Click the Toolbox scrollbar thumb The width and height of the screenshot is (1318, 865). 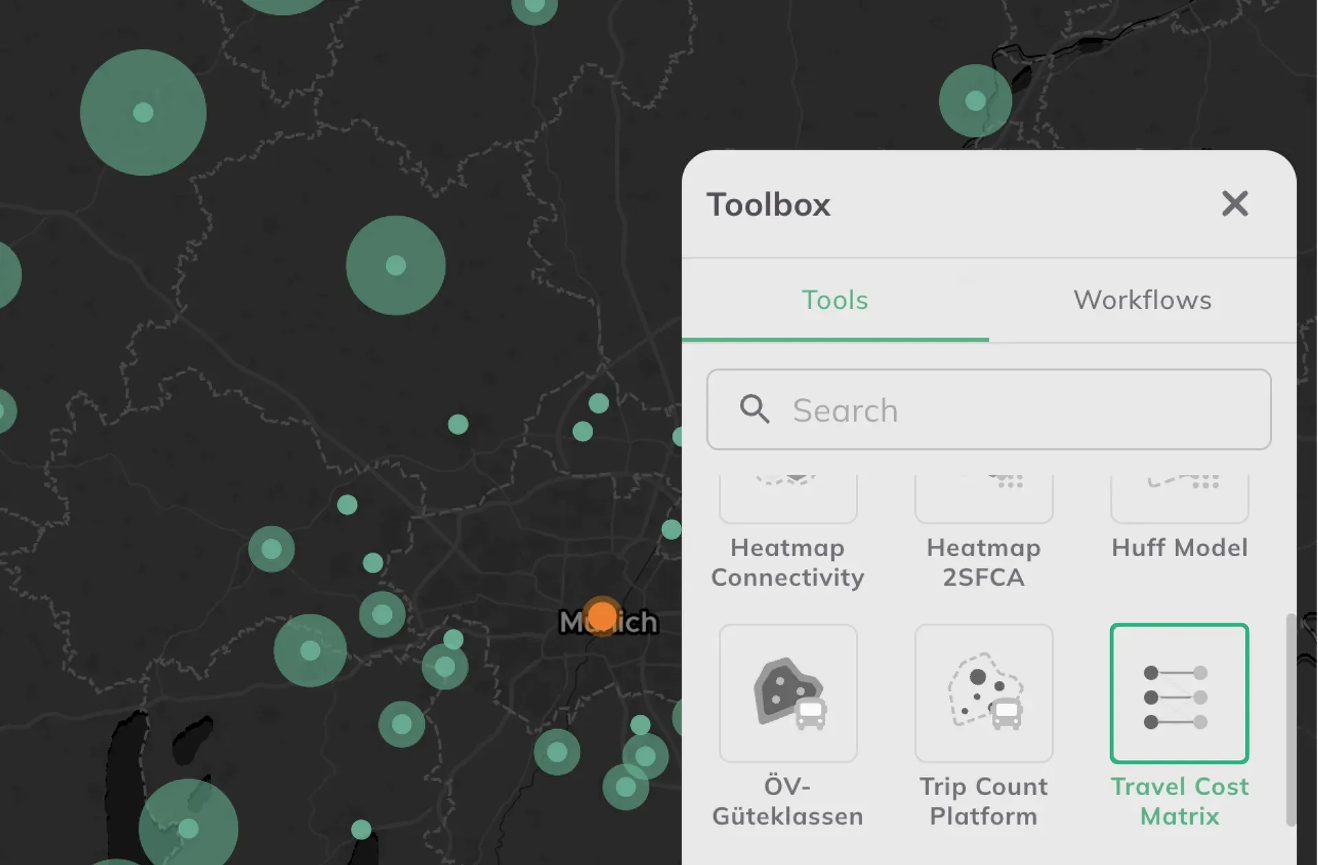(1291, 719)
